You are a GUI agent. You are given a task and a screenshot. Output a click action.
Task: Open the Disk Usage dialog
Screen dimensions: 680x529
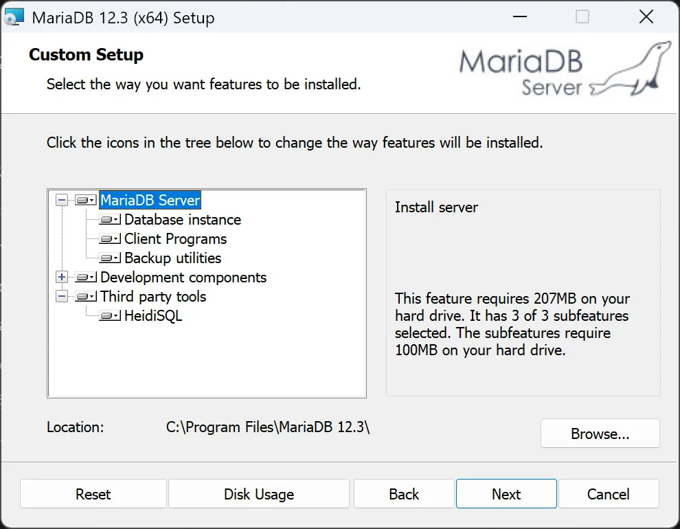(259, 494)
